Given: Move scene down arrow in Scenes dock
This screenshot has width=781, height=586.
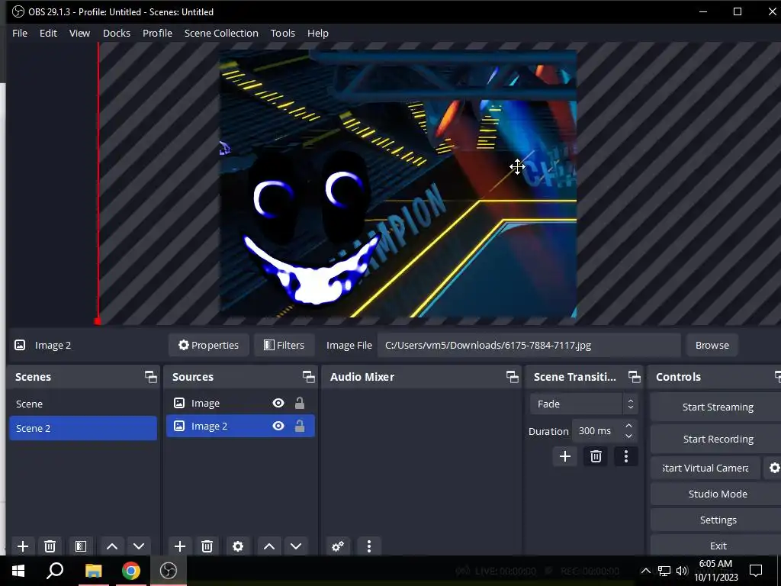Looking at the screenshot, I should click(x=139, y=546).
